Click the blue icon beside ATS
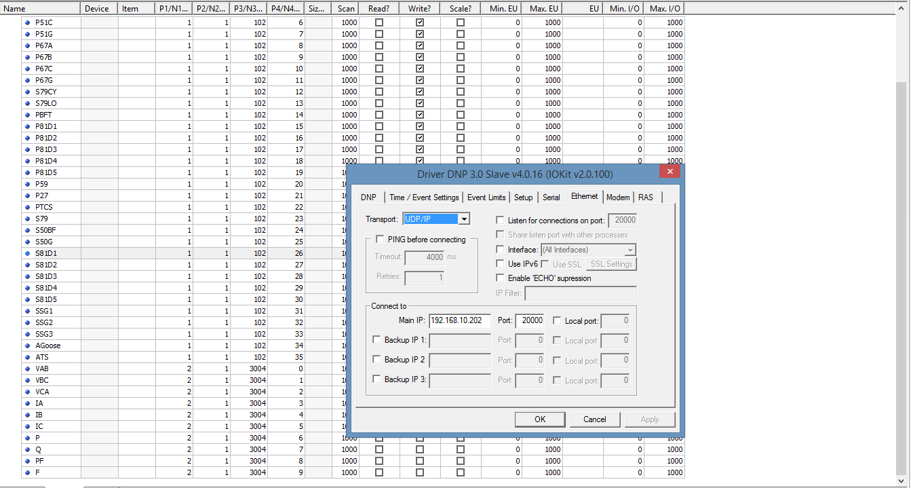The height and width of the screenshot is (488, 911). (27, 357)
